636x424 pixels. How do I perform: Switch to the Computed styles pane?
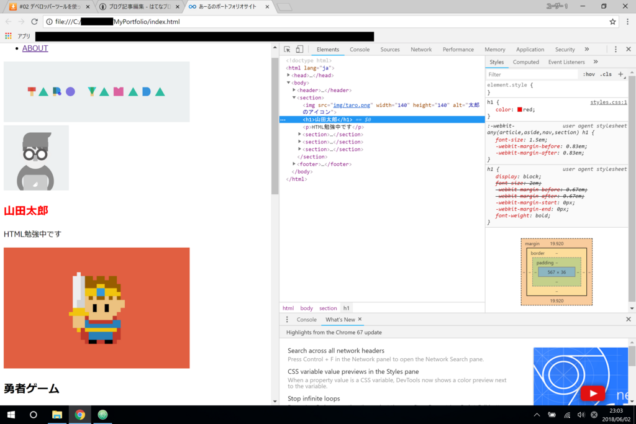(x=525, y=62)
